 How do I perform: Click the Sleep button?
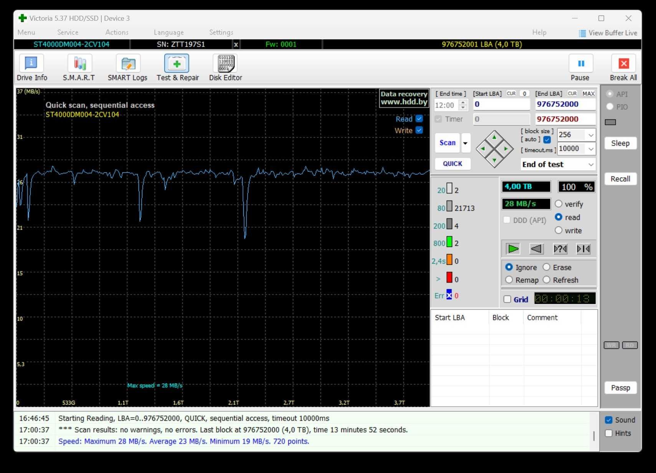pyautogui.click(x=620, y=143)
